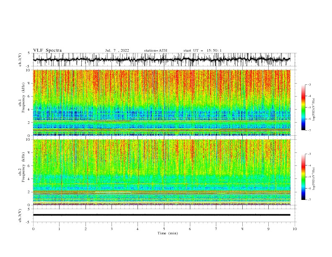Click inside the ch.1 spectrogram panel
The width and height of the screenshot is (332, 257).
pyautogui.click(x=161, y=102)
